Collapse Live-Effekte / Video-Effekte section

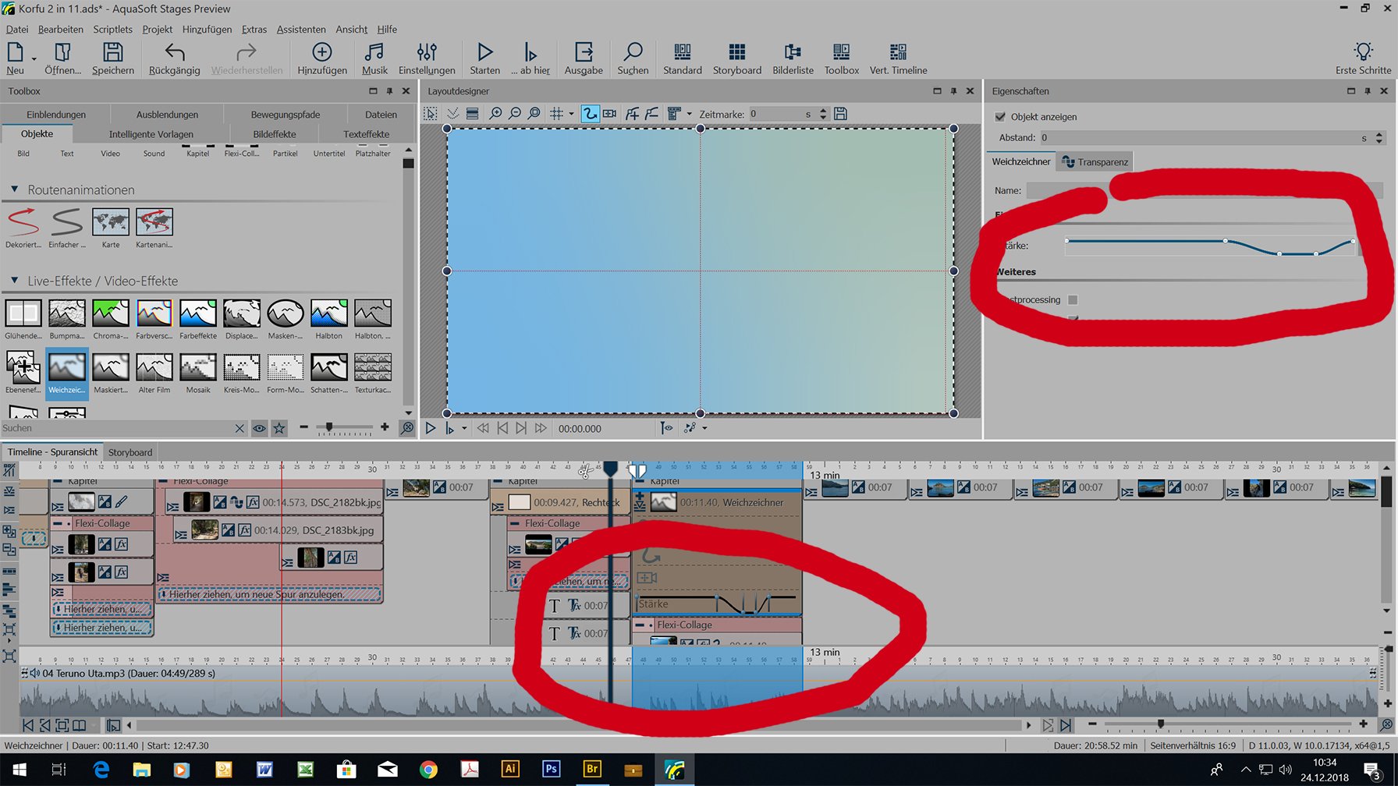tap(14, 281)
